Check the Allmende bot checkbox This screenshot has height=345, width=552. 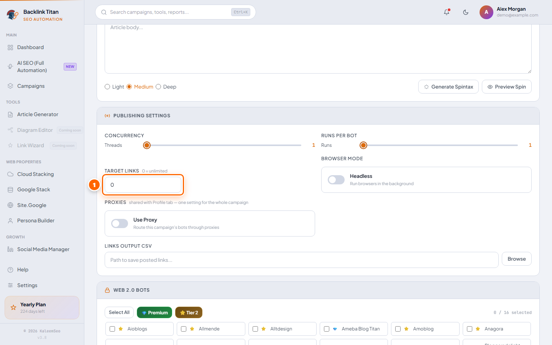click(184, 329)
